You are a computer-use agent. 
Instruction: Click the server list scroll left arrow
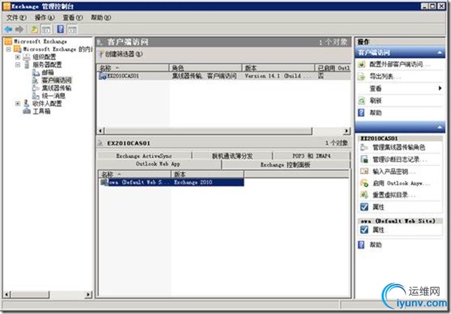click(x=100, y=130)
